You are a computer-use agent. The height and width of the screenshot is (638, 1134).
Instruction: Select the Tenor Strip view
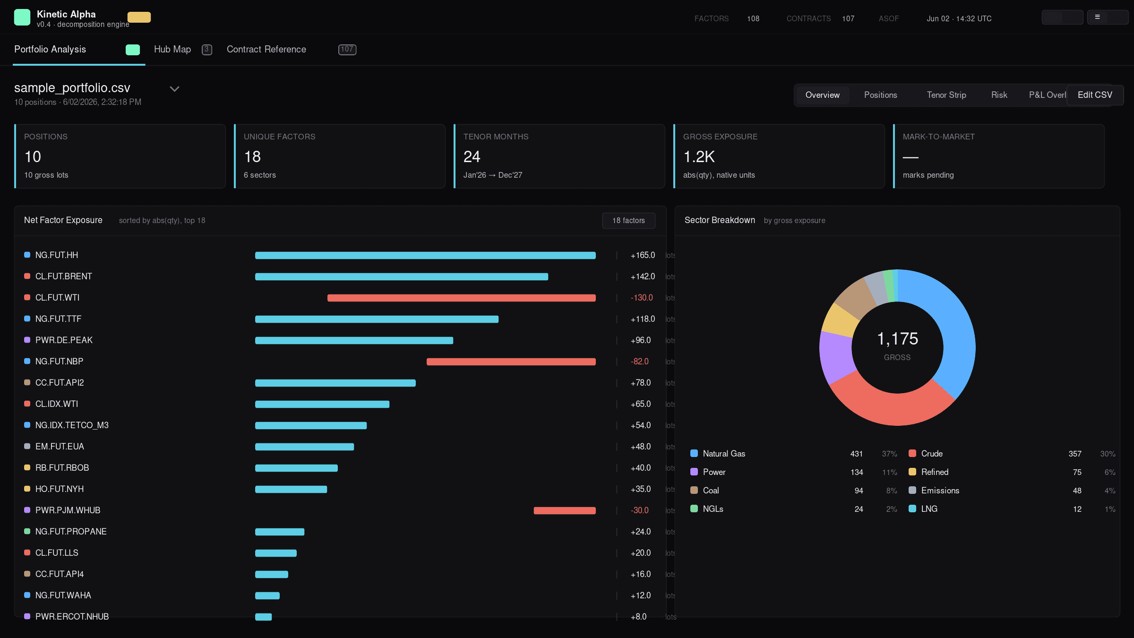[946, 95]
